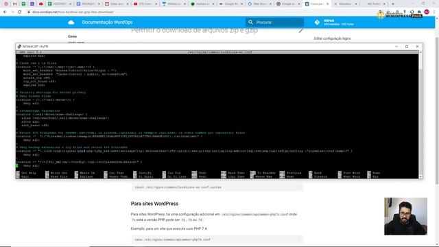The width and height of the screenshot is (439, 247).
Task: Switch to the HOSTING spreadsheet tab
Action: (x=60, y=4)
